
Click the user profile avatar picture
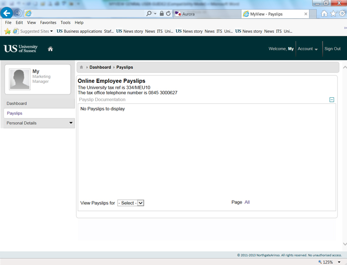click(x=19, y=79)
